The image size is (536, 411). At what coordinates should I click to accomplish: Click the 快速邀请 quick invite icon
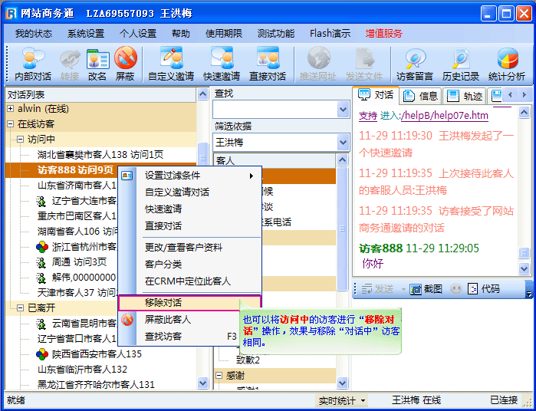222,64
